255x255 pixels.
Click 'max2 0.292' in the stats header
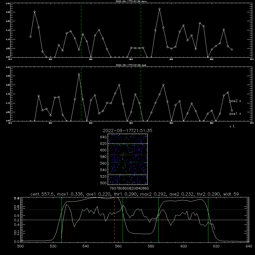(x=153, y=194)
